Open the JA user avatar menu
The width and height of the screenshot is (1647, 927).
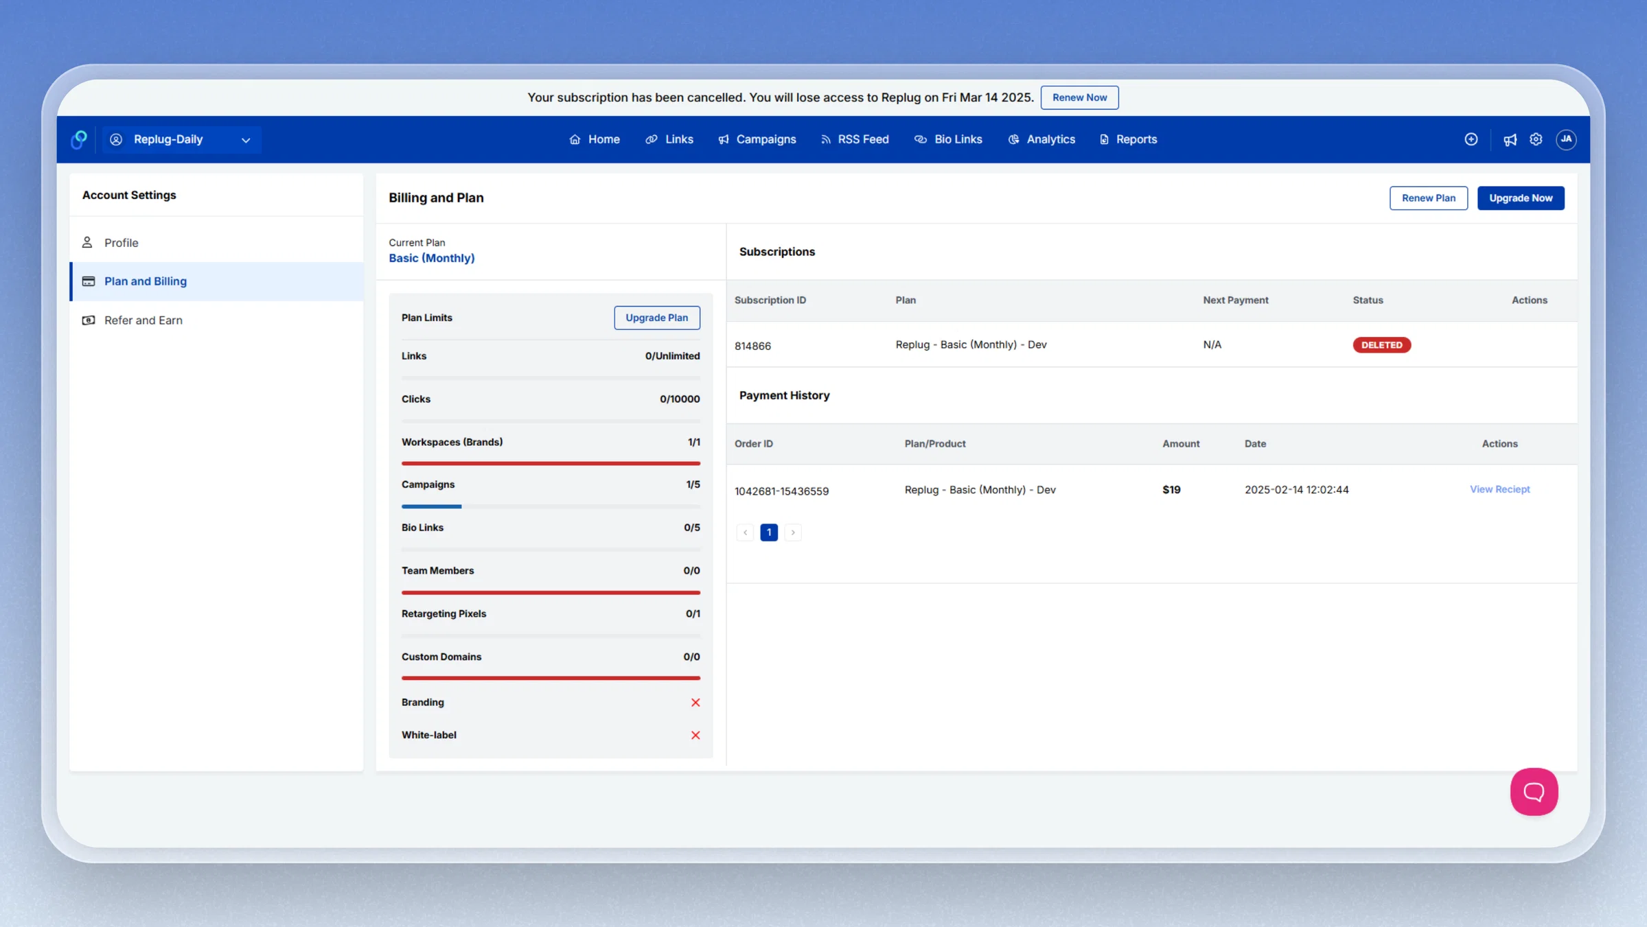tap(1566, 139)
